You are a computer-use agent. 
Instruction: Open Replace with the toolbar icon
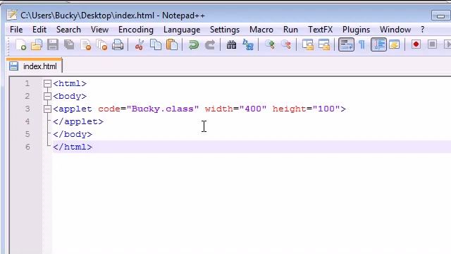click(247, 45)
